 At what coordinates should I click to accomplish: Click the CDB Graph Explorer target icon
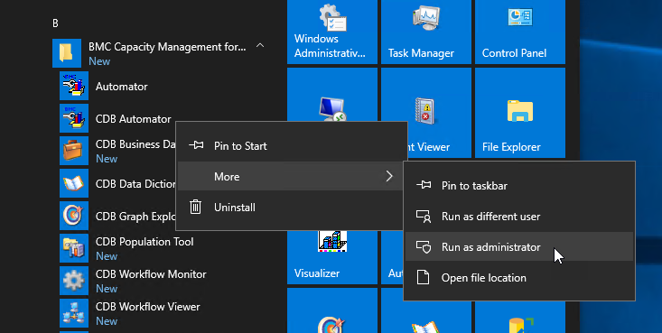click(x=74, y=216)
